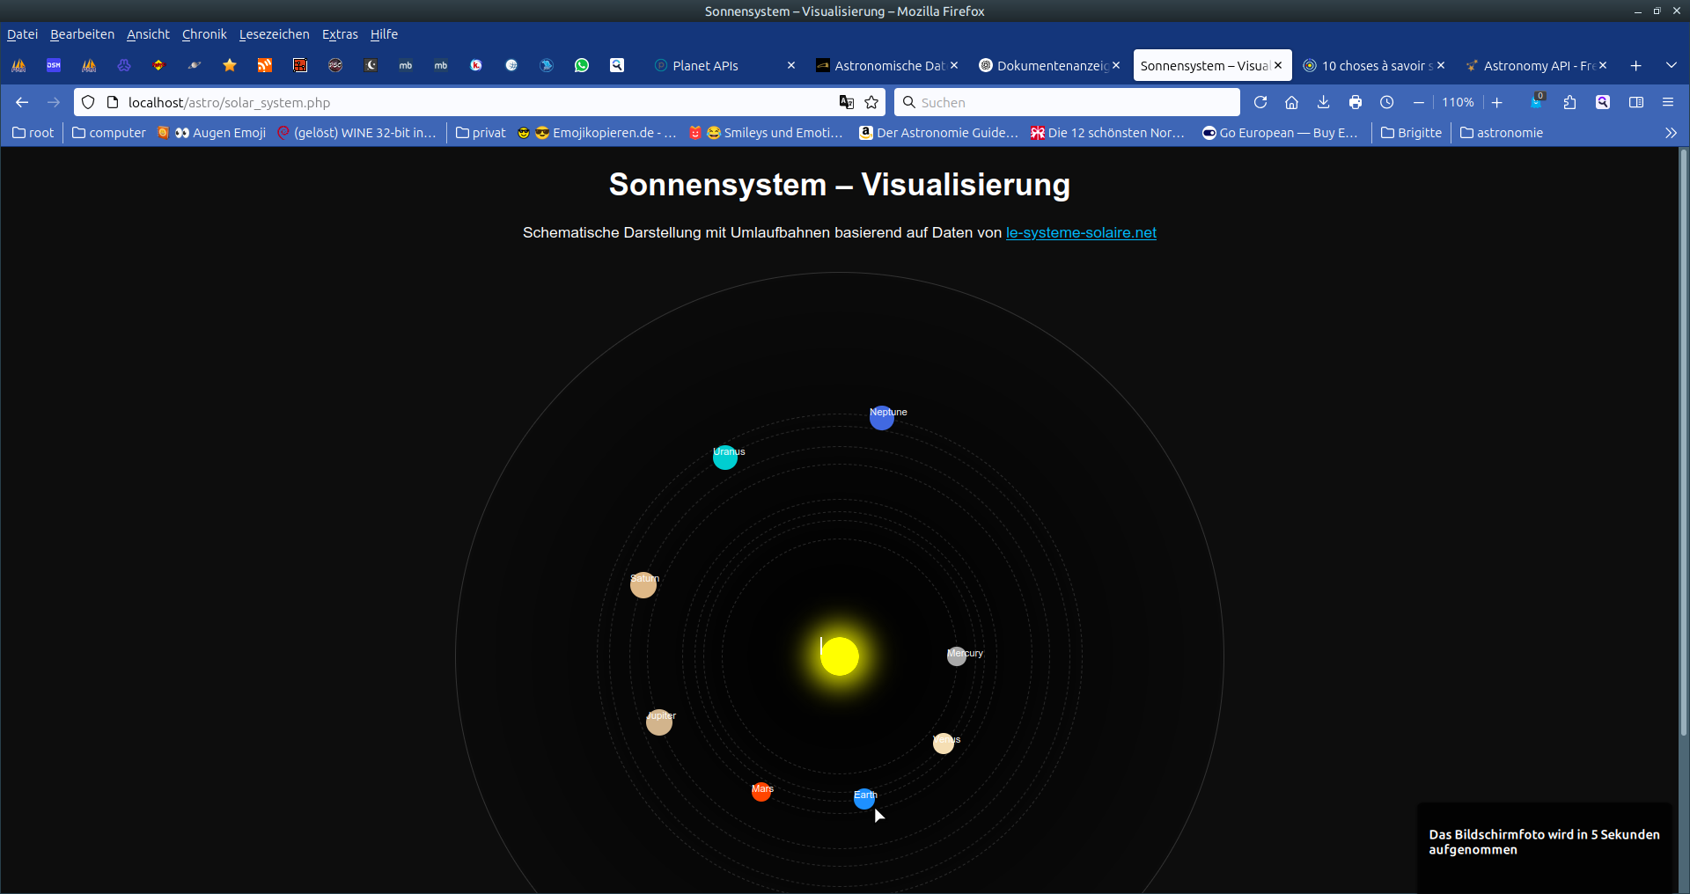Screen dimensions: 1690x894
Task: Click the cyan Uranus planet dot
Action: point(725,458)
